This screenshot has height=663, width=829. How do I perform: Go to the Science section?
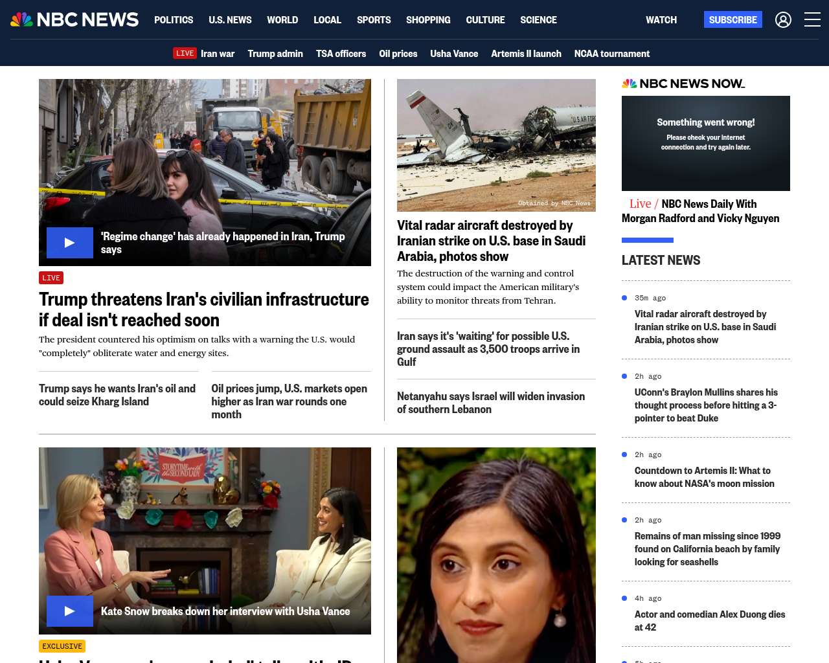pos(538,20)
